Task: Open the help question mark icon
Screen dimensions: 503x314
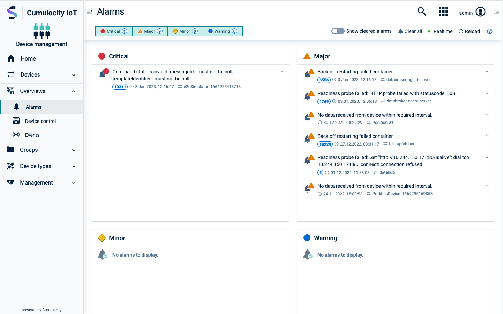Action: pos(490,31)
